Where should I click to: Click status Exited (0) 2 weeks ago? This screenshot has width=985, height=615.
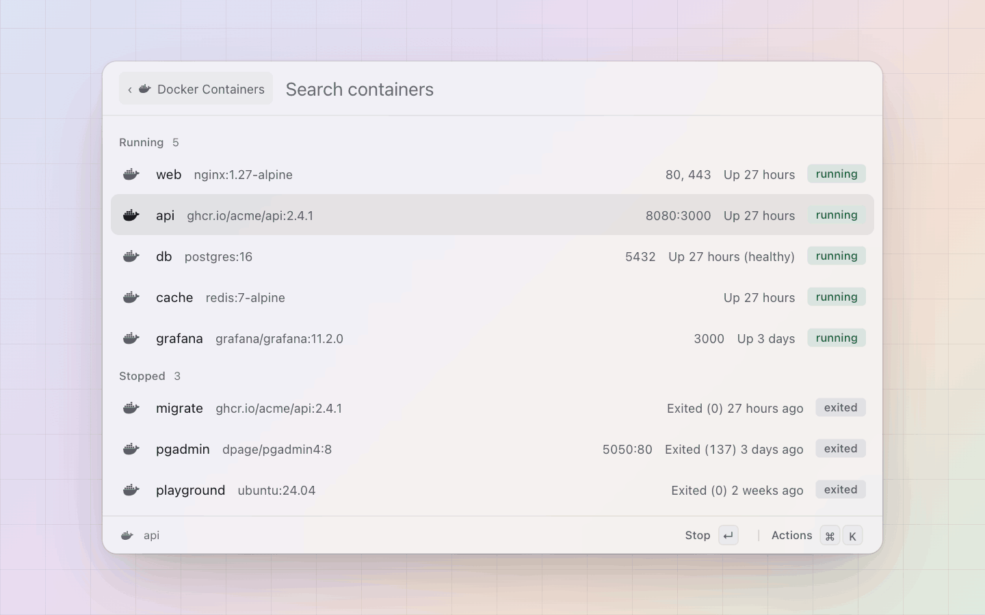click(x=737, y=490)
